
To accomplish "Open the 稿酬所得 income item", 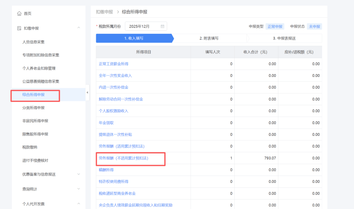I will [x=106, y=170].
